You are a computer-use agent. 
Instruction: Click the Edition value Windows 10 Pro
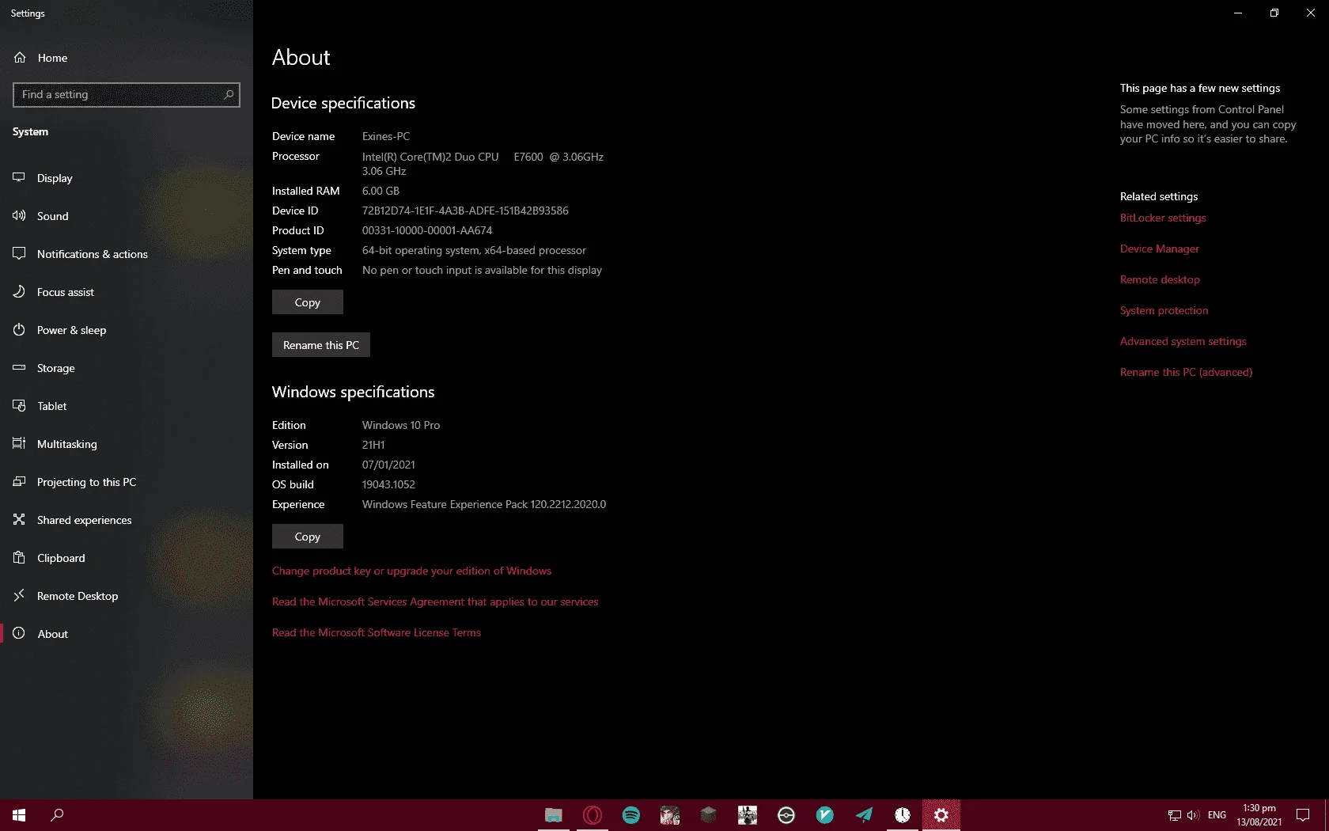click(x=401, y=425)
